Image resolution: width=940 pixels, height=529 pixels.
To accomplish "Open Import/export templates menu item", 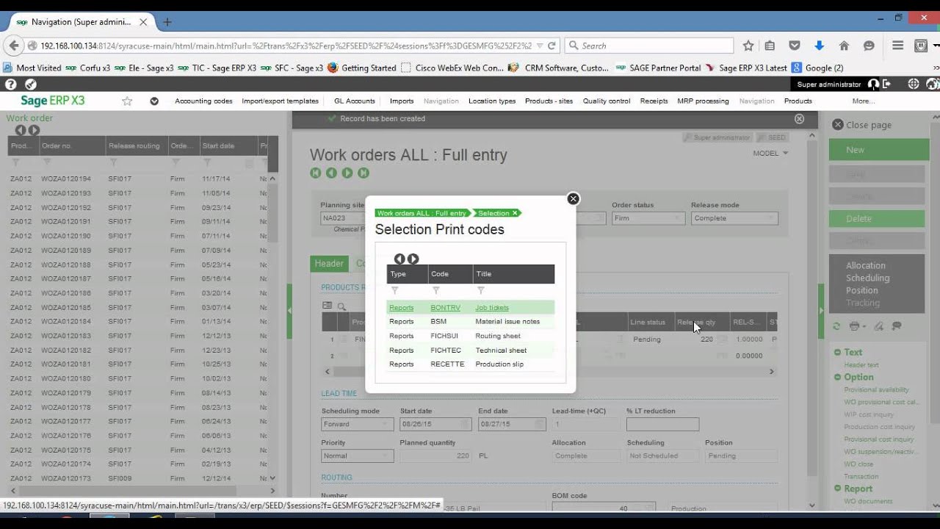I will click(280, 101).
